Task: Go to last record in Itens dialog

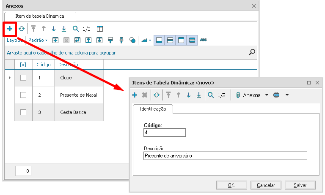Action: pos(199,95)
